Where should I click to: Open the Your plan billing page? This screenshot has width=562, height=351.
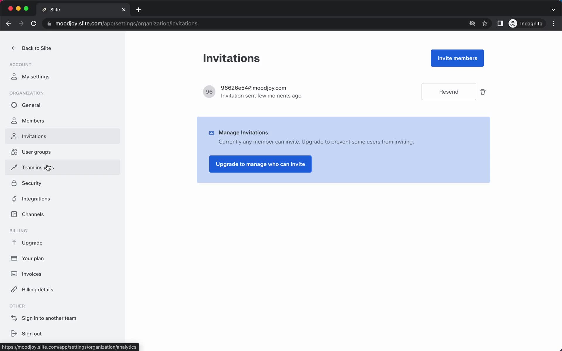33,258
